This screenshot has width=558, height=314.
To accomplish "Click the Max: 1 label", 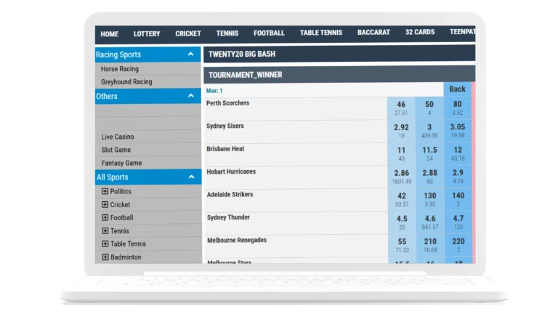I will pyautogui.click(x=214, y=91).
